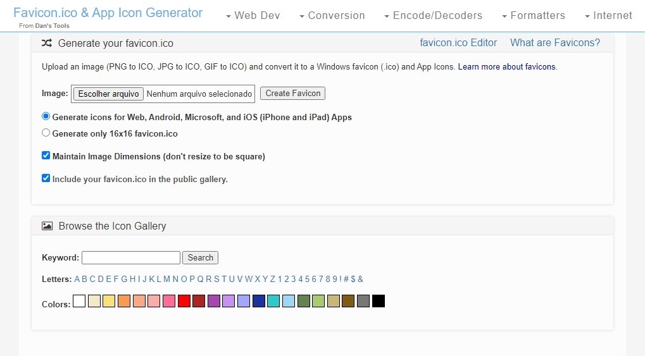Screen dimensions: 645x356
Task: Pick the dark green color swatch
Action: pyautogui.click(x=304, y=301)
